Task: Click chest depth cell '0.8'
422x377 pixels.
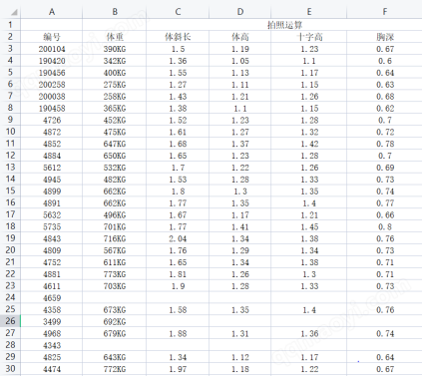Action: pos(384,226)
